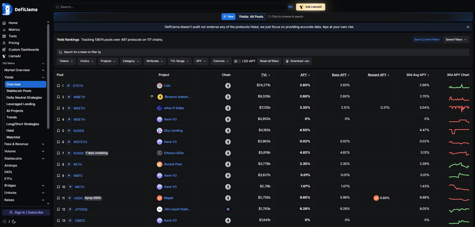Click the Maple reward token icon
This screenshot has width=475, height=227.
[376, 198]
